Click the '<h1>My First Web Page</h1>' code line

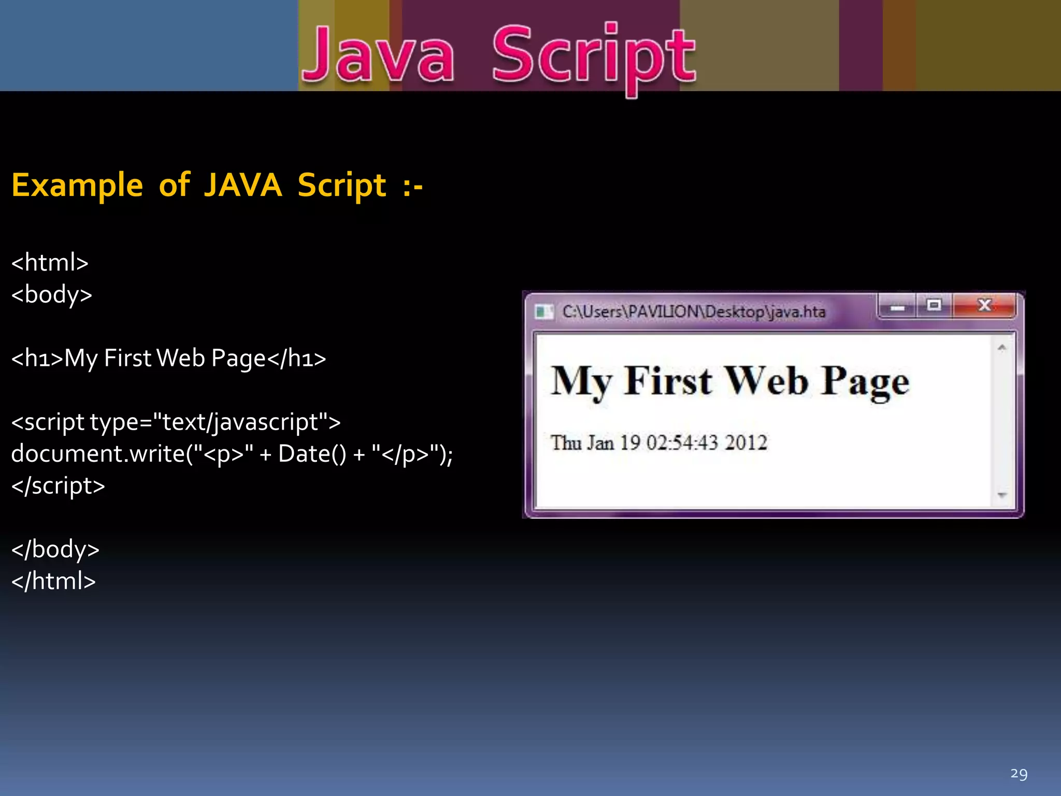[169, 359]
